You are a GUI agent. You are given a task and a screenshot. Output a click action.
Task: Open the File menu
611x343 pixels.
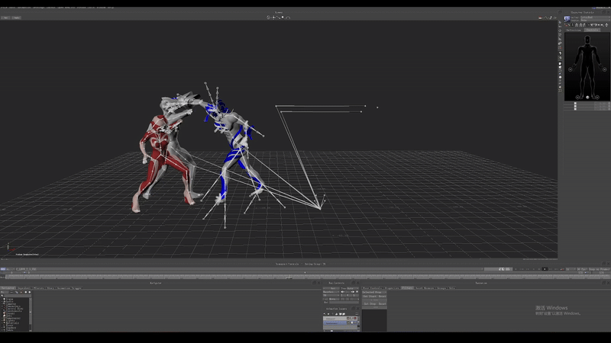pyautogui.click(x=4, y=8)
